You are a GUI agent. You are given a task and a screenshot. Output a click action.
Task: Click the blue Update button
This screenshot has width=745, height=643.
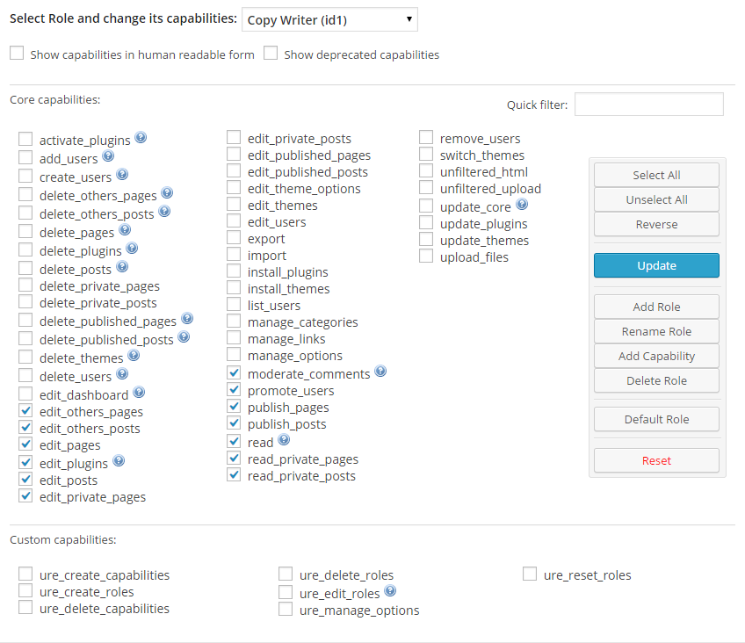pyautogui.click(x=656, y=265)
